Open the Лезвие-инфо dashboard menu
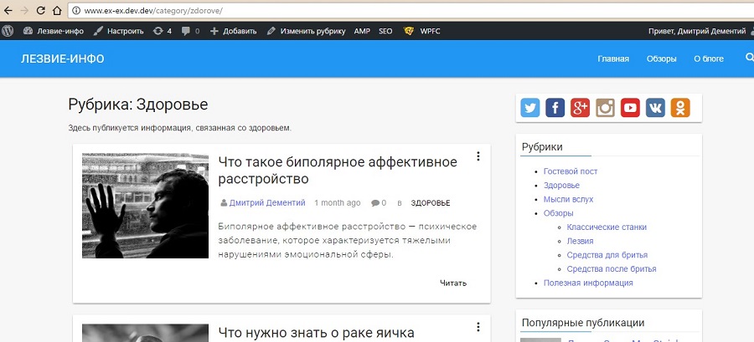Image resolution: width=754 pixels, height=342 pixels. 54,31
